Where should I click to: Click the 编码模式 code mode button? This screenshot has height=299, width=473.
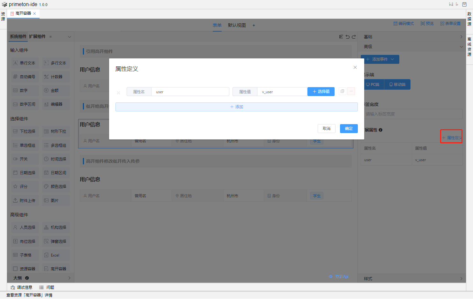pos(403,24)
